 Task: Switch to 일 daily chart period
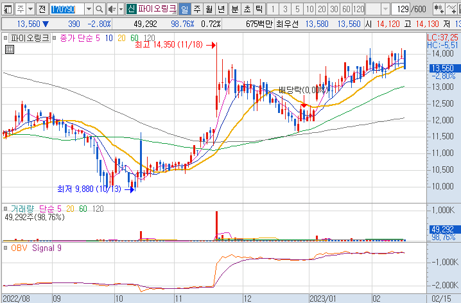pos(185,9)
